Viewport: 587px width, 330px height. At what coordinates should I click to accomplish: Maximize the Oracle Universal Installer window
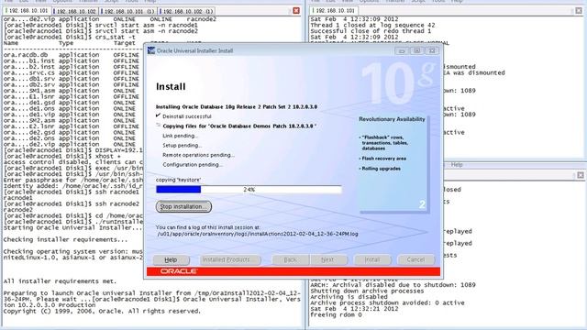(416, 50)
